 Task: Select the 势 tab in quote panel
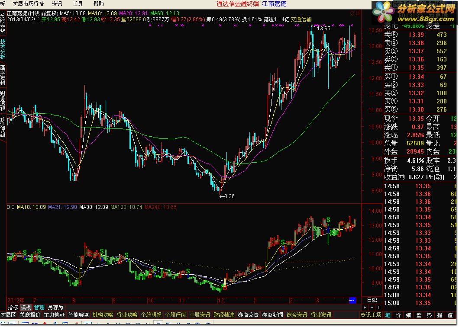point(429,315)
